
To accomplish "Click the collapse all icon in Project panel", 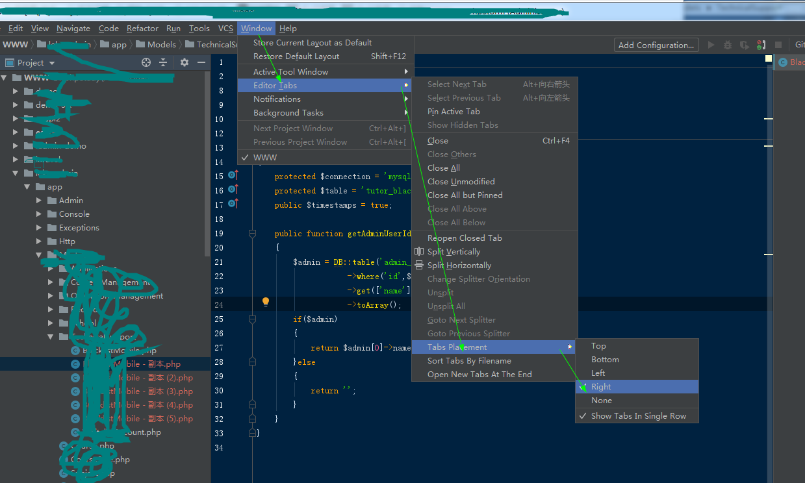I will click(x=163, y=62).
